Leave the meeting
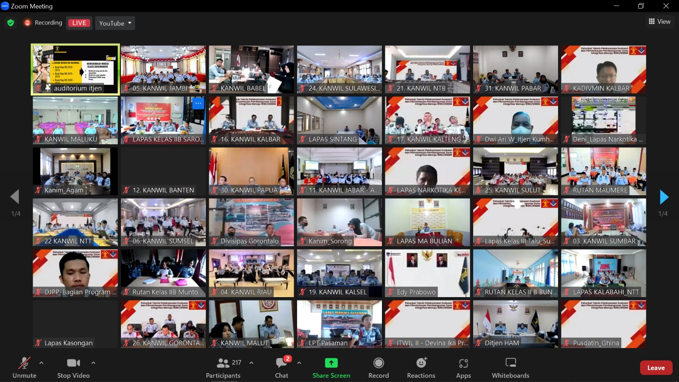 click(x=656, y=368)
